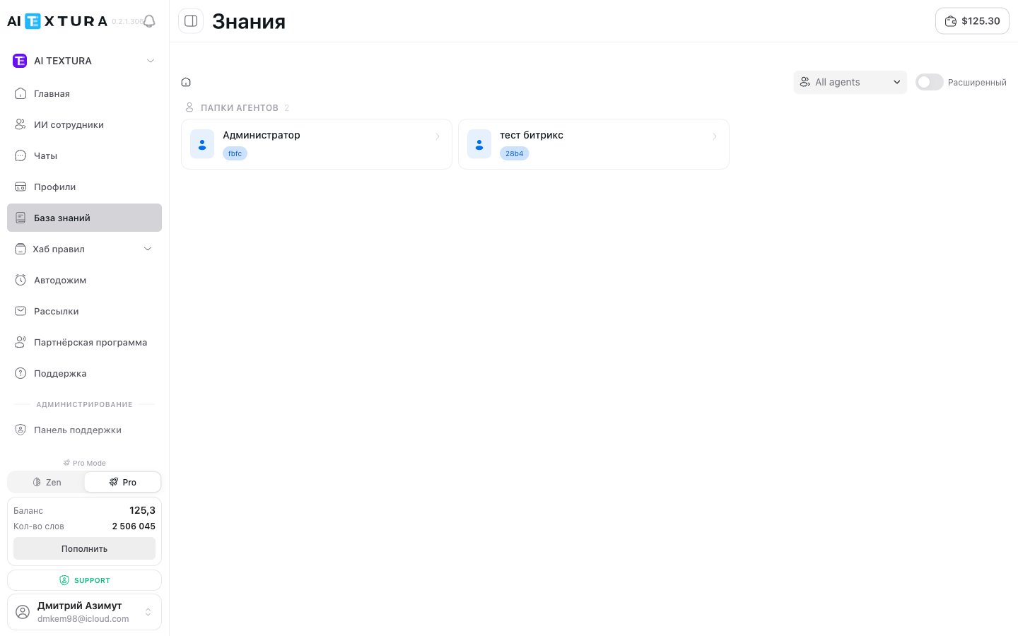Viewport: 1018px width, 636px height.
Task: Open Панель поддержки admin section
Action: click(84, 430)
